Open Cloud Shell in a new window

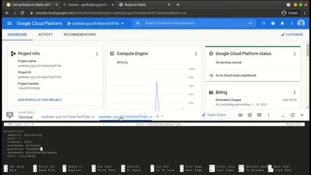coord(293,115)
